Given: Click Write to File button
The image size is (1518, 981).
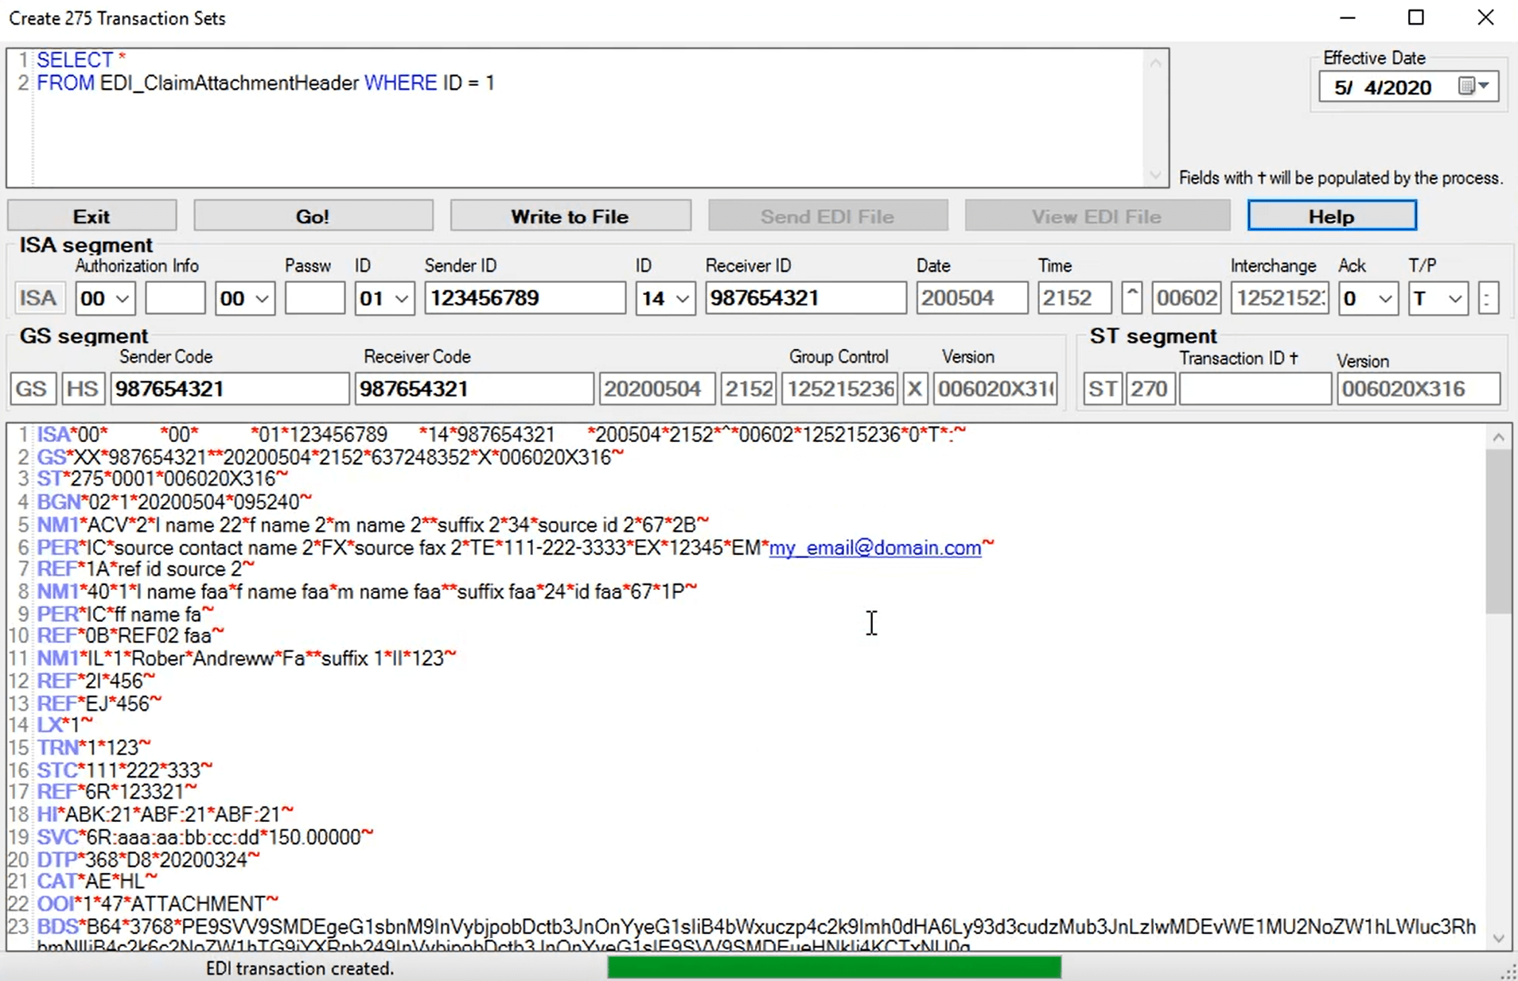Looking at the screenshot, I should (x=570, y=216).
